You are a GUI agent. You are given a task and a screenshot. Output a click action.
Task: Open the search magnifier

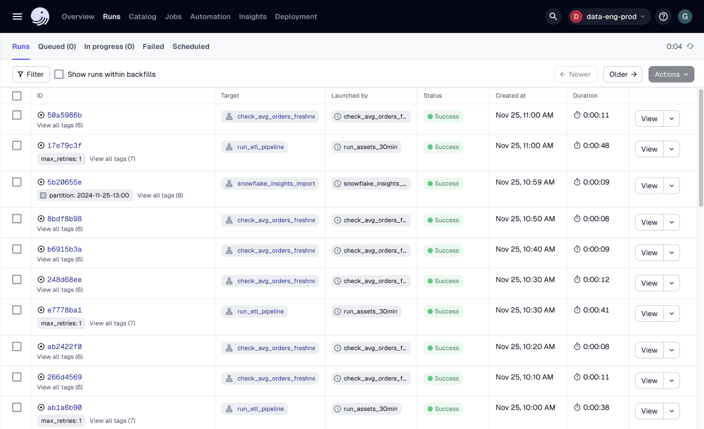coord(553,16)
